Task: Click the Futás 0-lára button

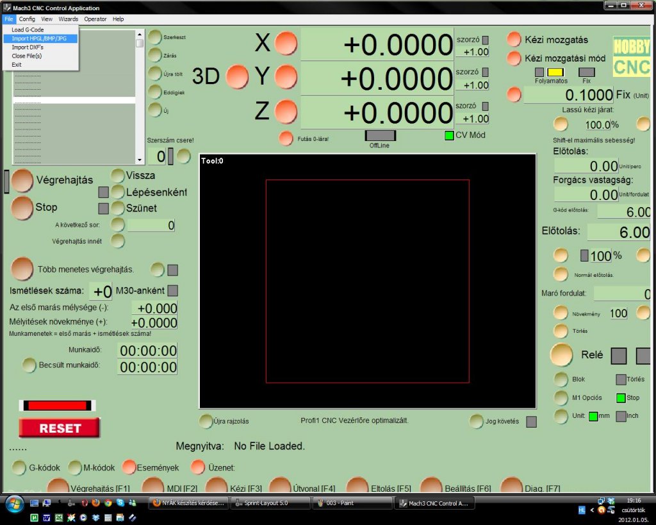Action: coord(286,138)
